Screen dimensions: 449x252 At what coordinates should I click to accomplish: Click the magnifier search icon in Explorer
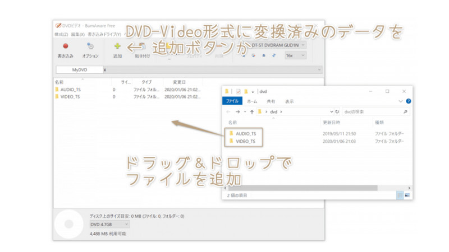pyautogui.click(x=405, y=111)
